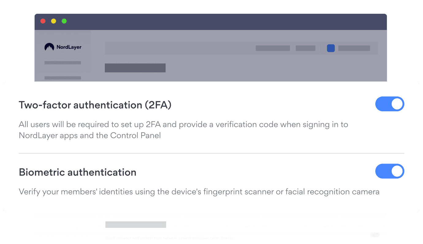Click the blue user avatar square
This screenshot has width=423, height=244.
pos(331,48)
